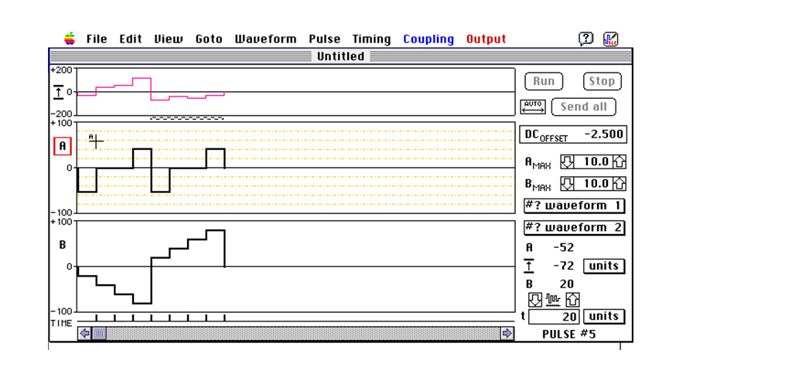This screenshot has width=792, height=384.
Task: Click the help question-mark icon
Action: (586, 39)
